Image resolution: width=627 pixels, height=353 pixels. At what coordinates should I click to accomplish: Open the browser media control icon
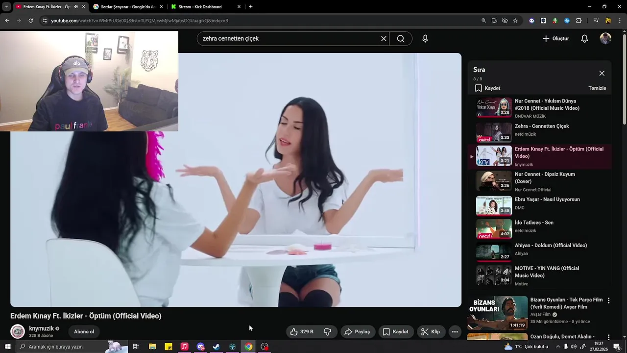596,21
